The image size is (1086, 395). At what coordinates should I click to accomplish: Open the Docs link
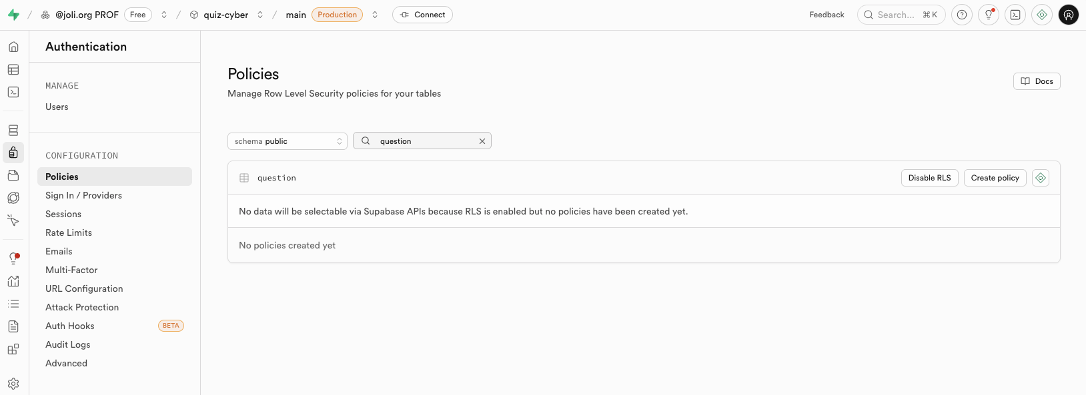tap(1037, 81)
